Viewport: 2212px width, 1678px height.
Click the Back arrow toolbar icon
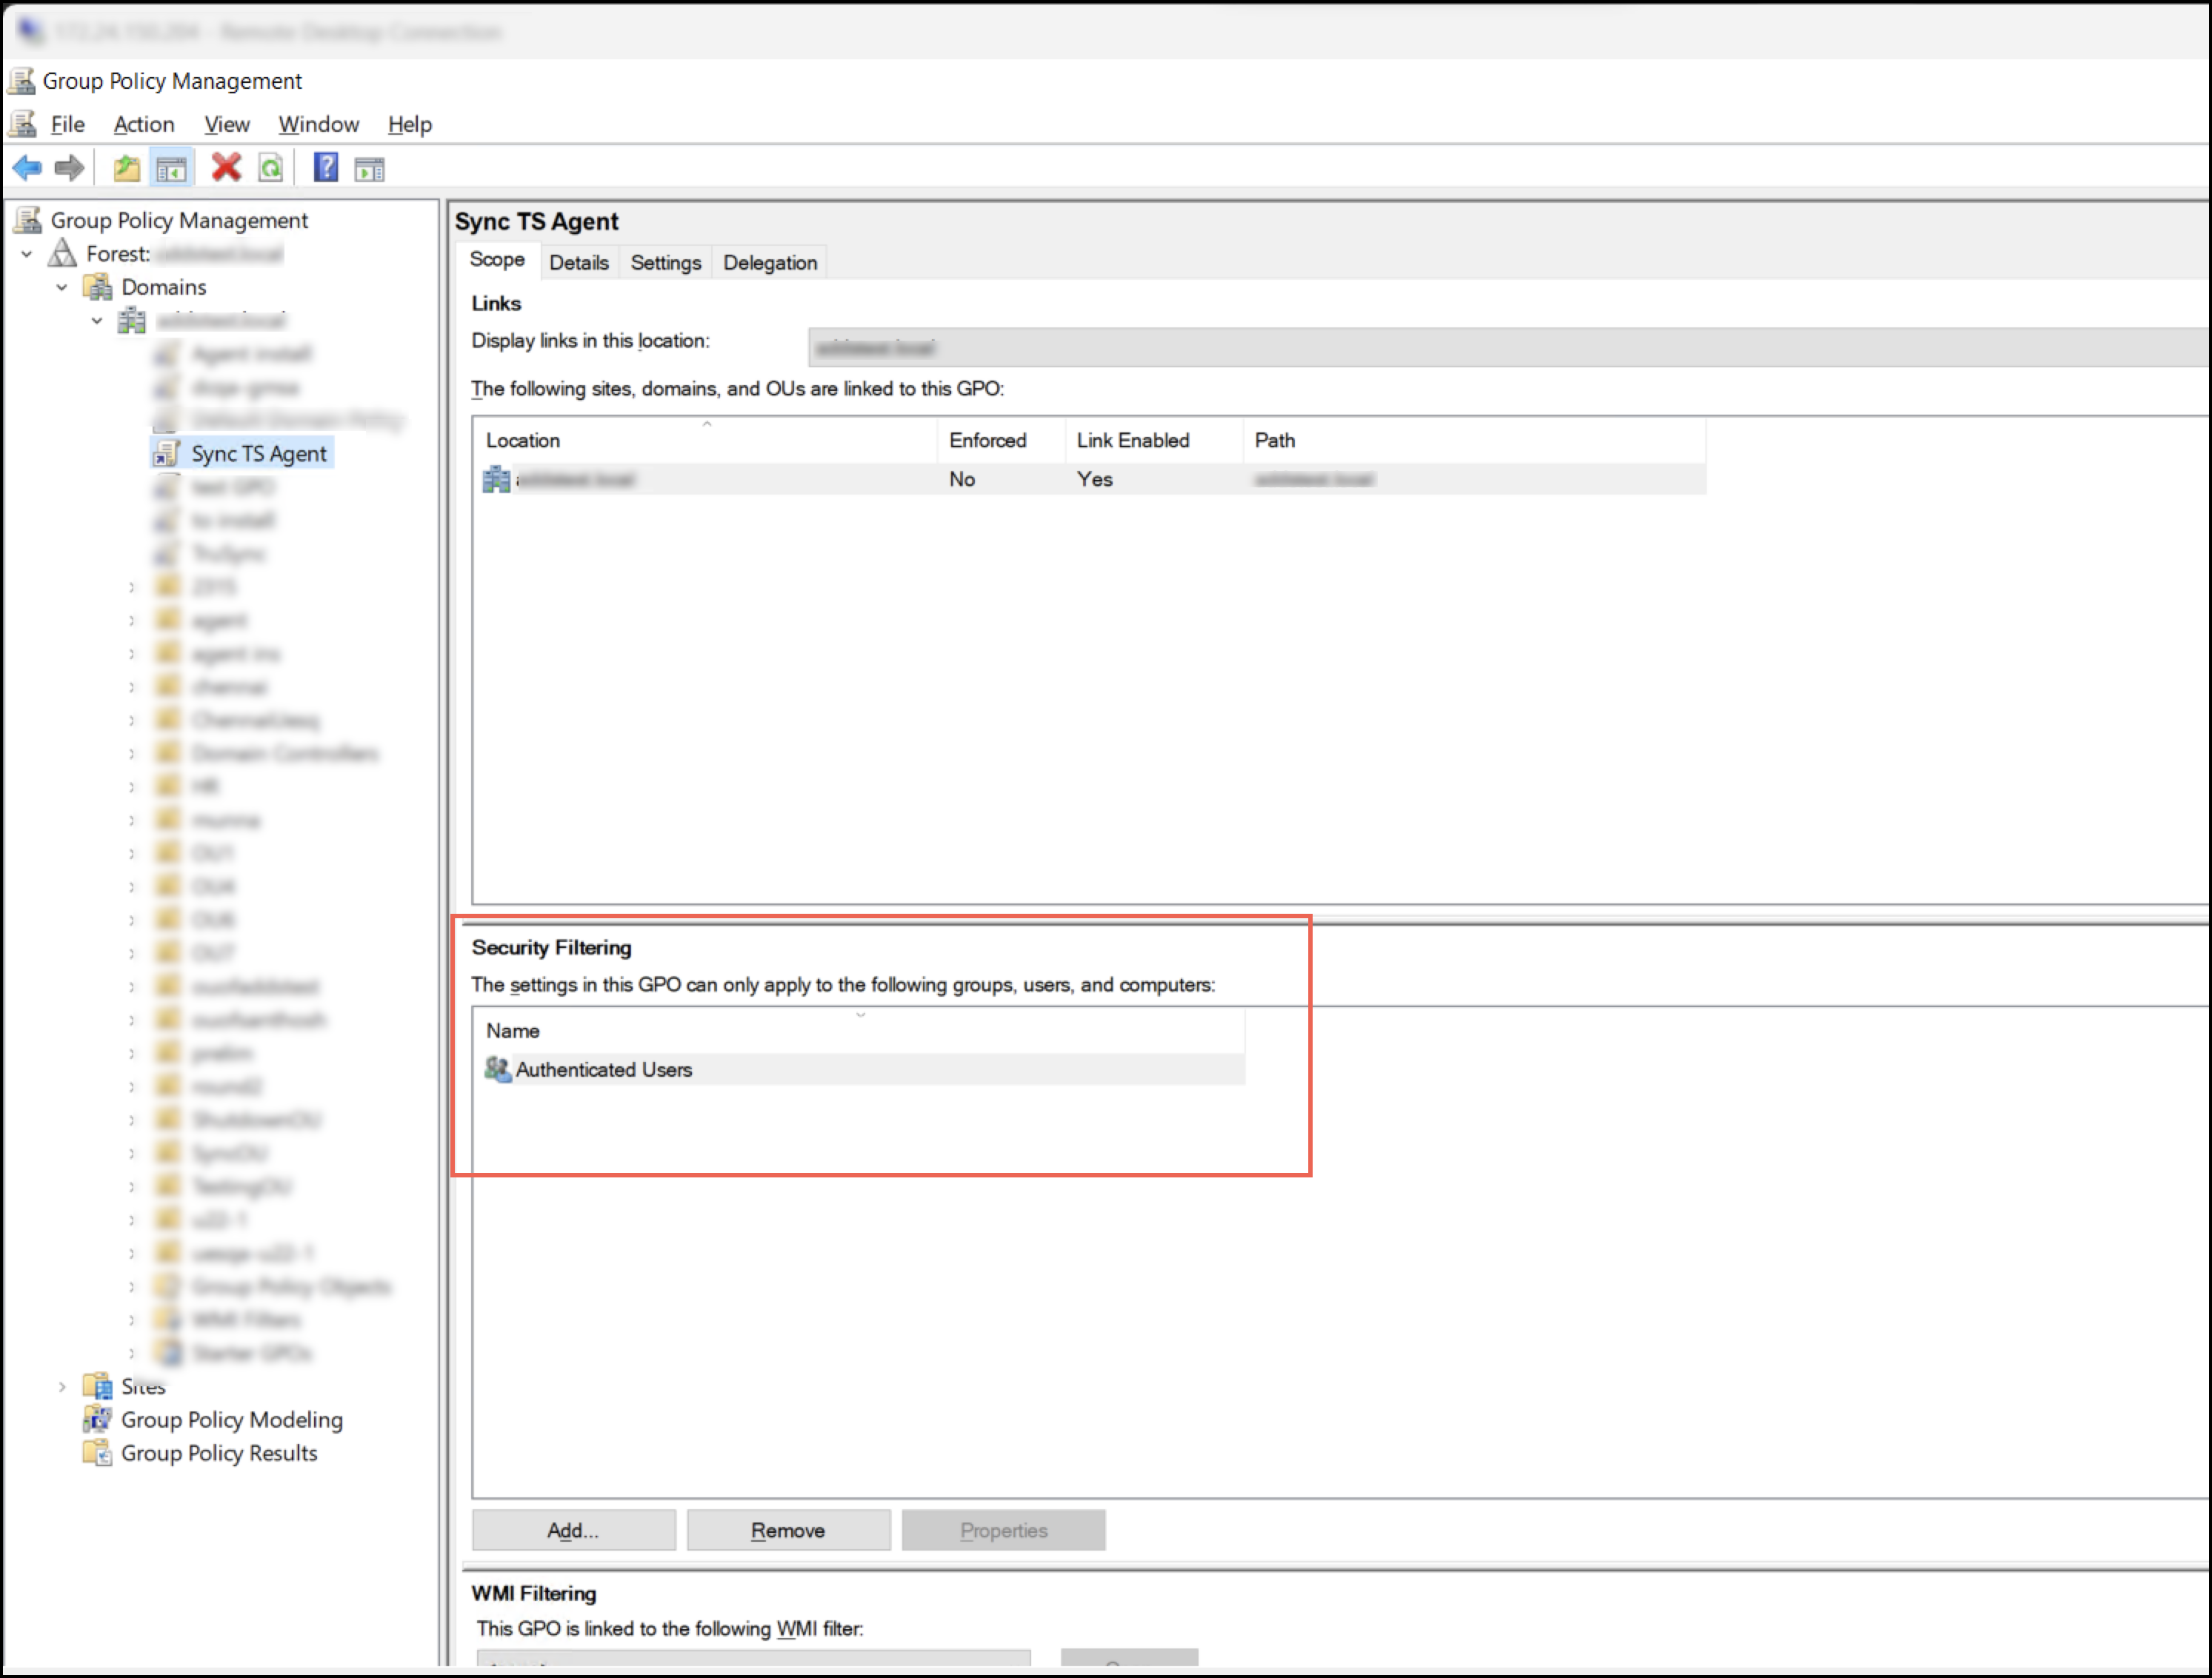pos(27,168)
